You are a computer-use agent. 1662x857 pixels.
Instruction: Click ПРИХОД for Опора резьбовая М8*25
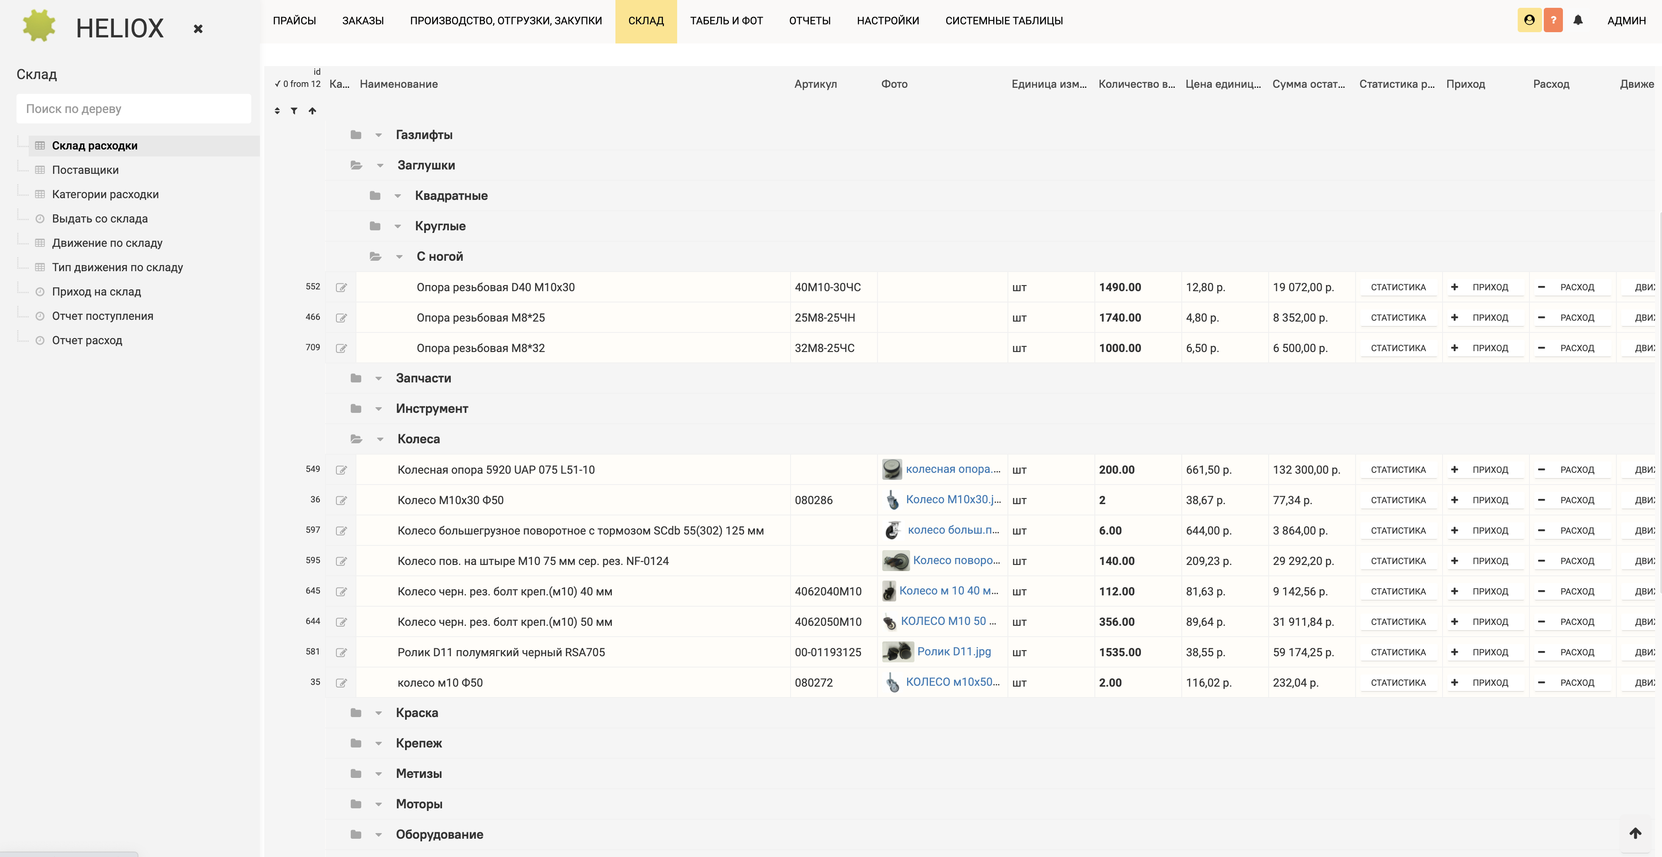(x=1485, y=318)
